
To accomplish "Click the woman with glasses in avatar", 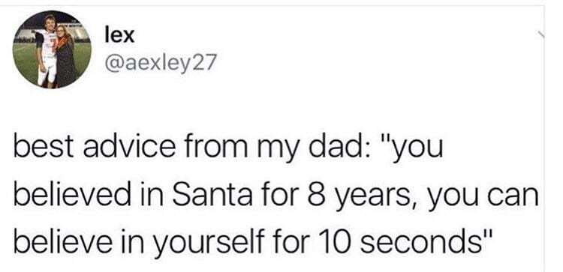I will [66, 55].
